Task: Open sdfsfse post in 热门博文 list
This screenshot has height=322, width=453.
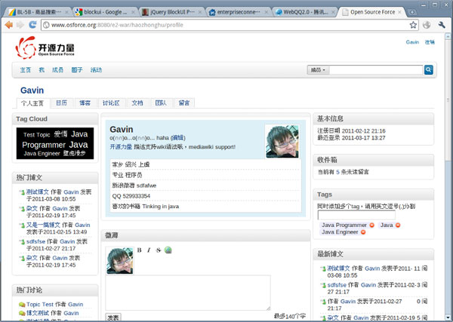Action: point(35,241)
